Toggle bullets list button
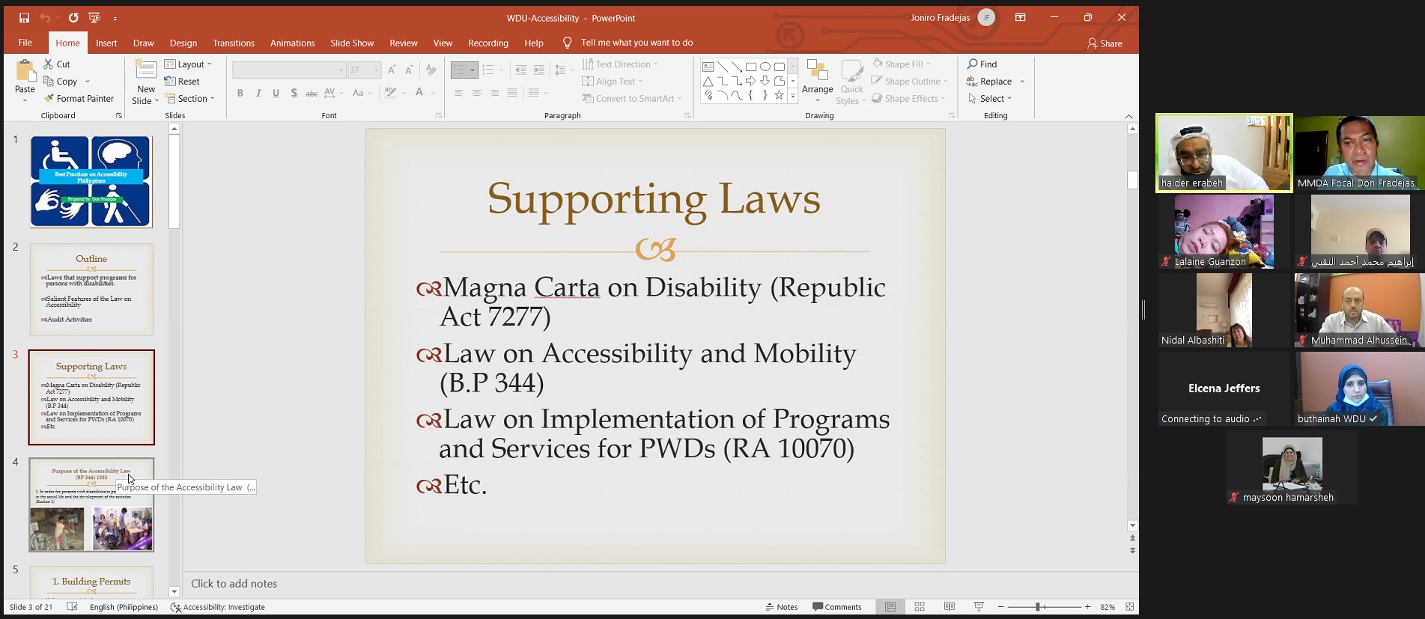Image resolution: width=1425 pixels, height=619 pixels. 459,70
